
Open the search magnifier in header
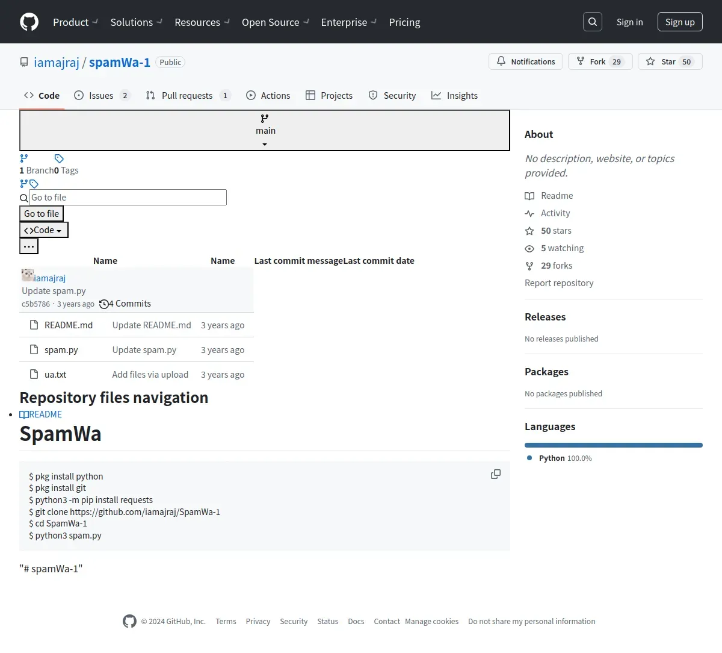coord(593,22)
